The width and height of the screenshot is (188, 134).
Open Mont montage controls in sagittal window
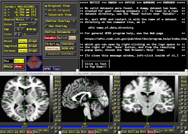point(84,132)
